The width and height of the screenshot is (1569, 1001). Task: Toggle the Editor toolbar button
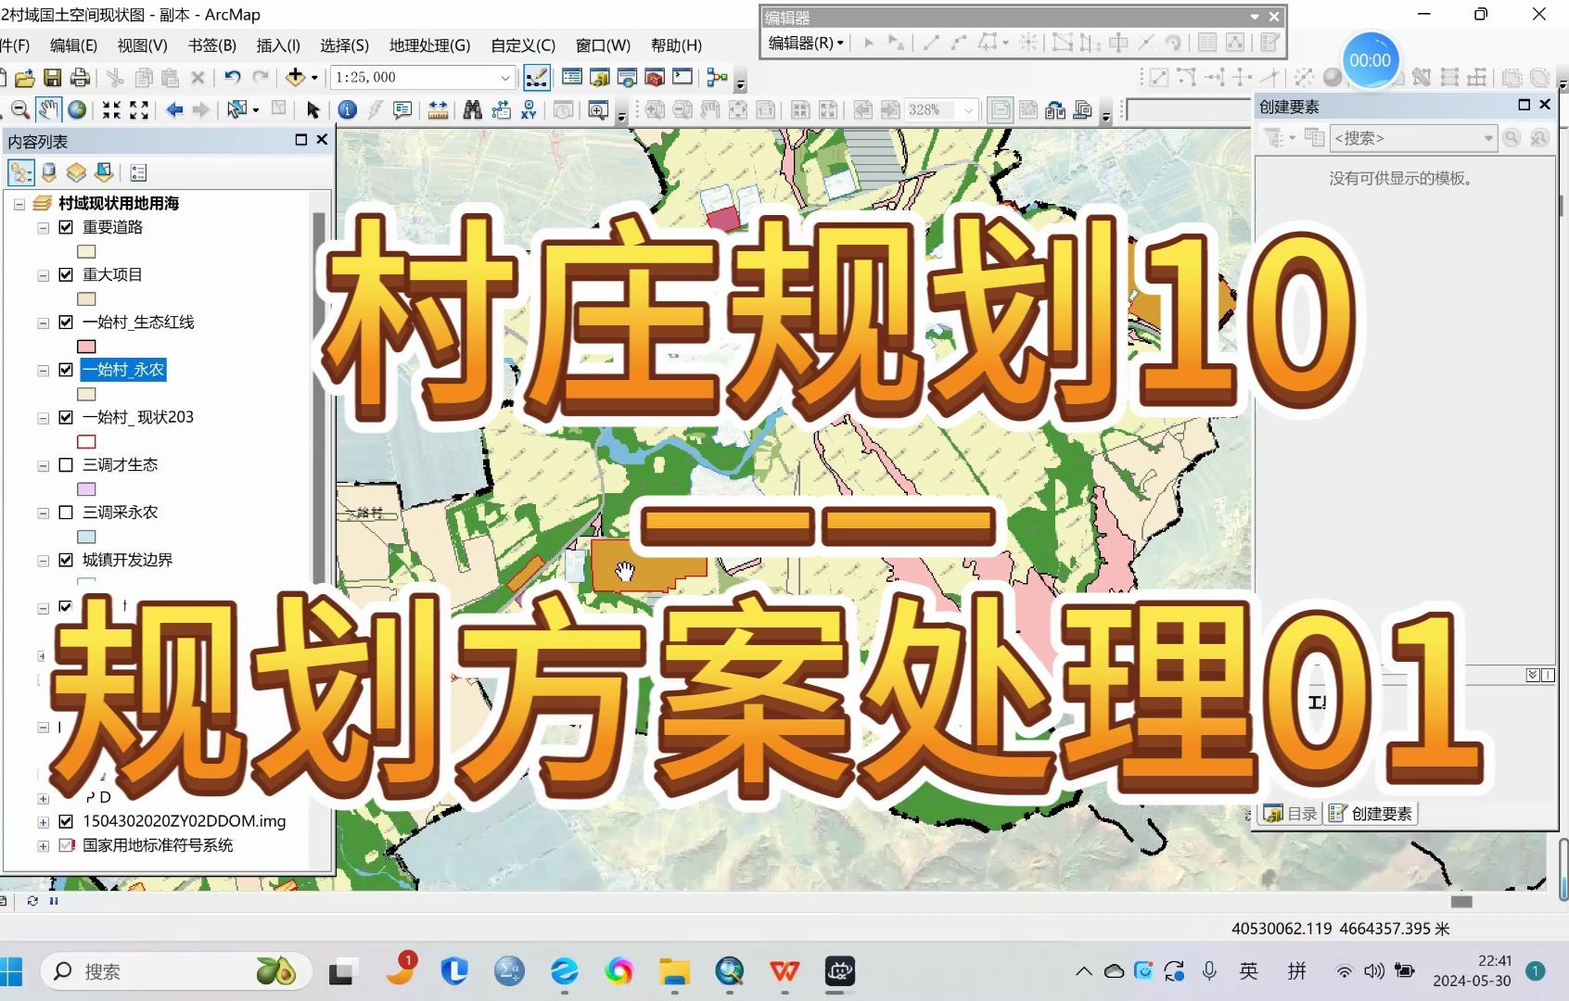(x=536, y=78)
